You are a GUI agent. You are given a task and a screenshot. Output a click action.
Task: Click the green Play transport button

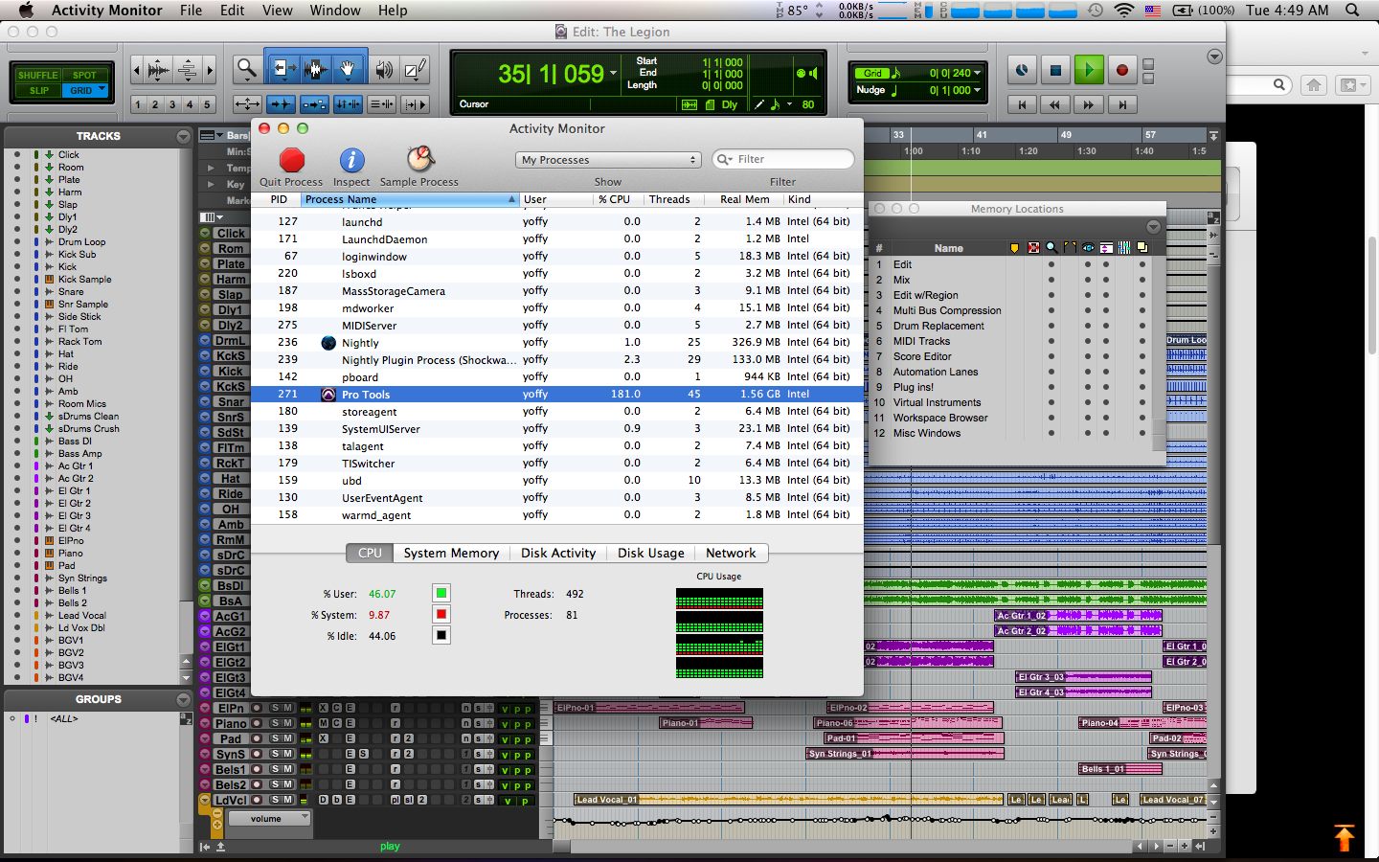(x=1088, y=70)
